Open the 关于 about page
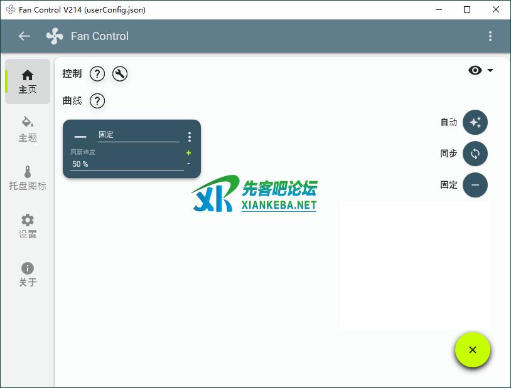 (x=28, y=274)
